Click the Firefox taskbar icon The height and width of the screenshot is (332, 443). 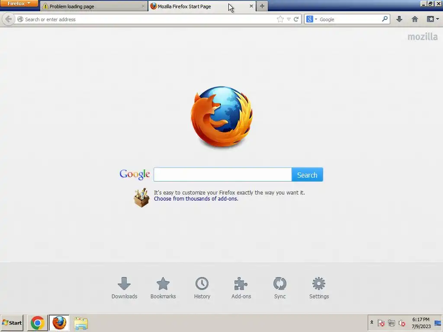pos(59,323)
